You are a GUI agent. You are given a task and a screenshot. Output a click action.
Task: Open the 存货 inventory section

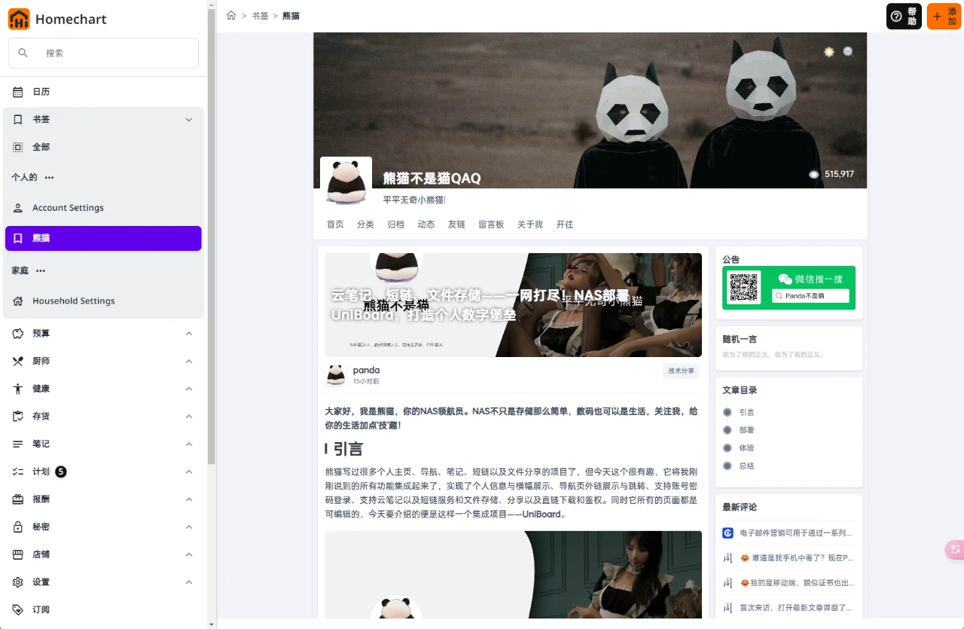[x=41, y=416]
